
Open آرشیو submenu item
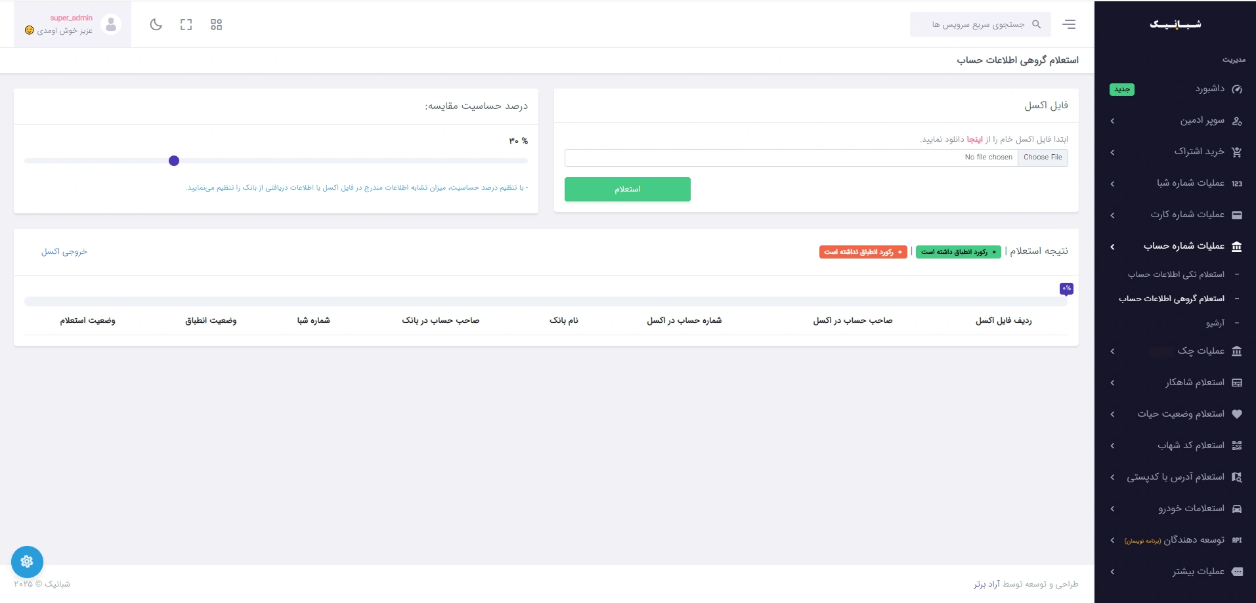point(1215,323)
